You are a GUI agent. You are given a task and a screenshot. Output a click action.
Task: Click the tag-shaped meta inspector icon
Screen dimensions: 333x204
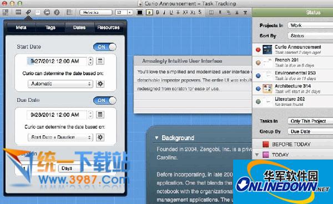pos(28,12)
